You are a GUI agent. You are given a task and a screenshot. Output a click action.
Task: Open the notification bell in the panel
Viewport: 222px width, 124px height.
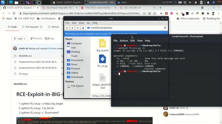[196, 2]
